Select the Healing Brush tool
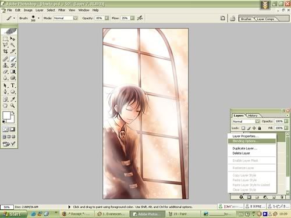 click(5, 59)
